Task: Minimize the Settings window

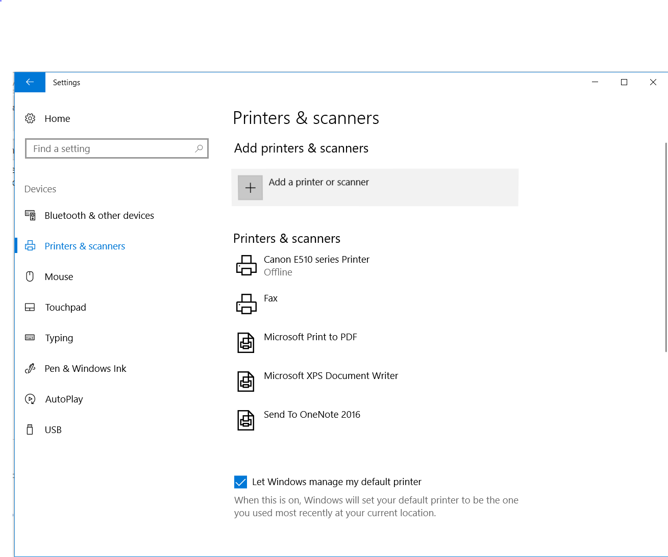Action: pos(595,82)
